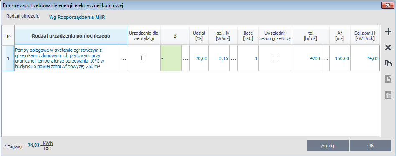Image resolution: width=396 pixels, height=156 pixels.
Task: Select the Af cell 150,00
Action: click(340, 58)
